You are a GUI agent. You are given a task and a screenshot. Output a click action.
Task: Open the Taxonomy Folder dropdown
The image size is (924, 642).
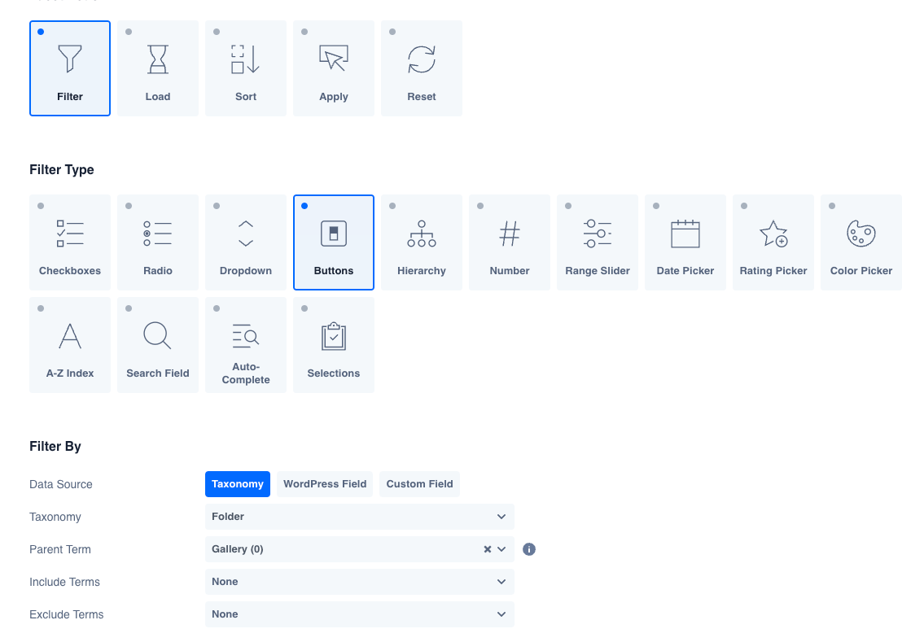[x=359, y=517]
